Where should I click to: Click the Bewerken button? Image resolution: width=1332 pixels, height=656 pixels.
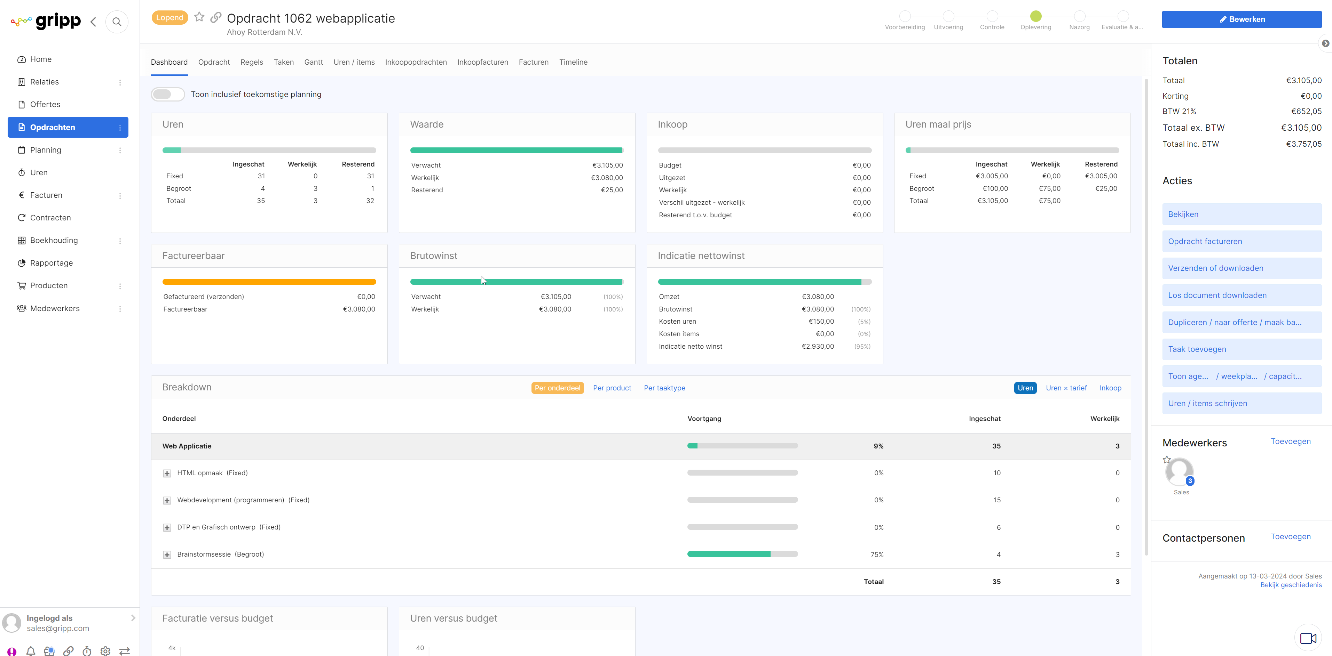(x=1242, y=19)
